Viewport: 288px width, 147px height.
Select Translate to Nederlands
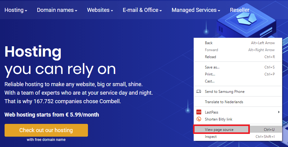coord(238,102)
